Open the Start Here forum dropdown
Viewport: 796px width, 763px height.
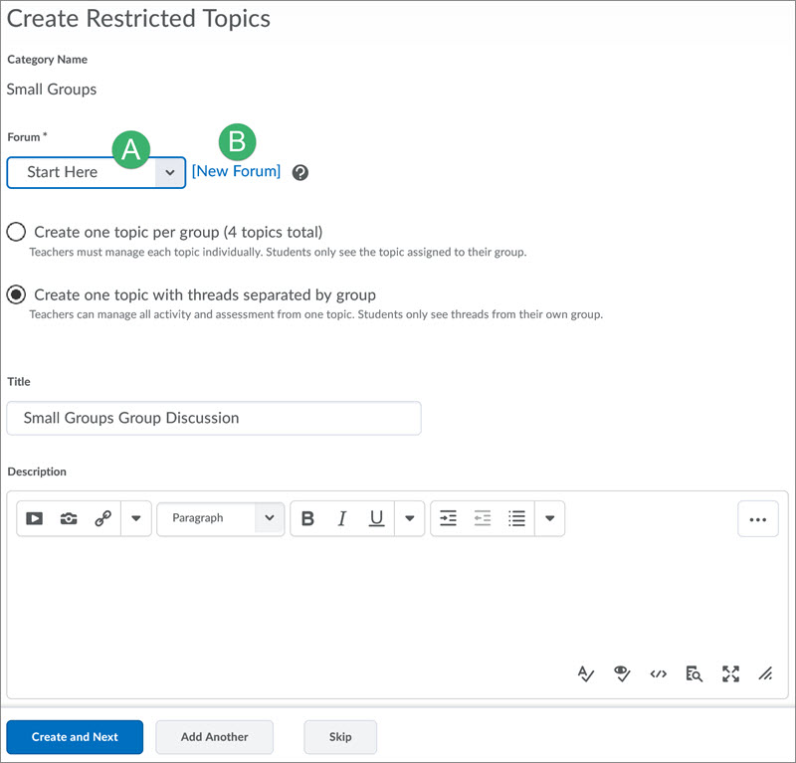(96, 173)
